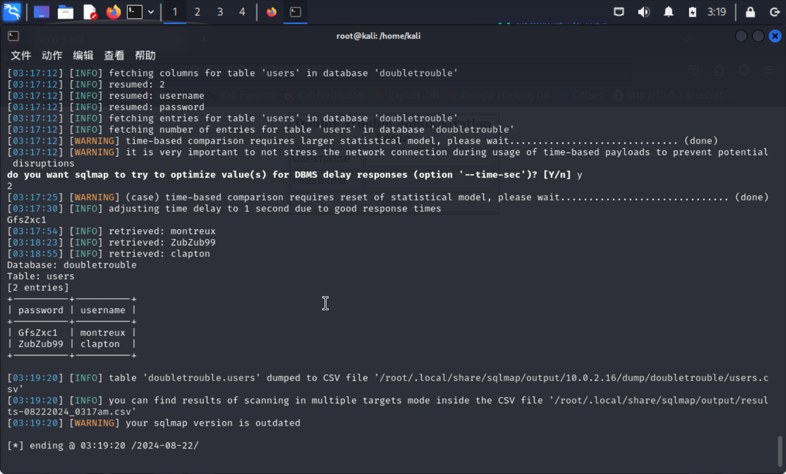Click the window title 'root@kali: /home/kali'
This screenshot has width=786, height=474.
click(378, 36)
